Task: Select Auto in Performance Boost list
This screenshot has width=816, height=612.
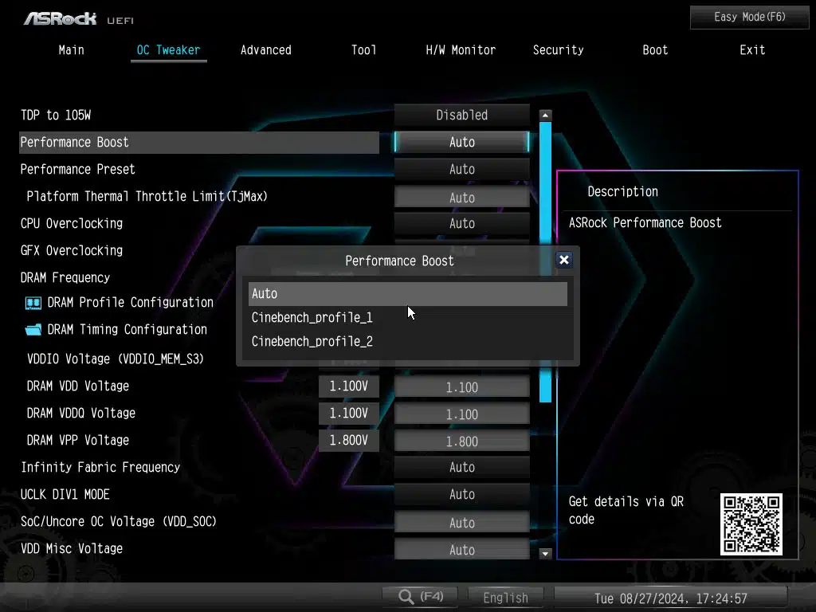Action: point(407,294)
